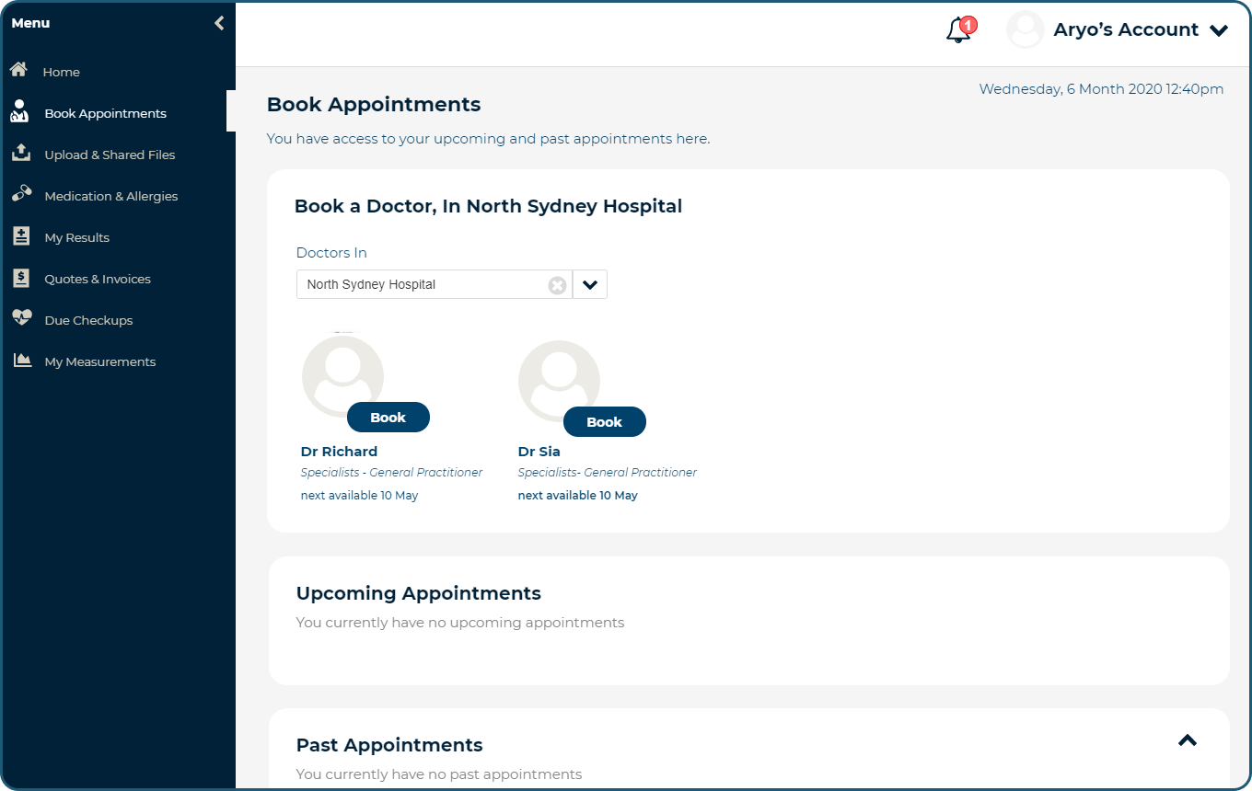Open the Home section icon
1252x791 pixels.
point(19,68)
